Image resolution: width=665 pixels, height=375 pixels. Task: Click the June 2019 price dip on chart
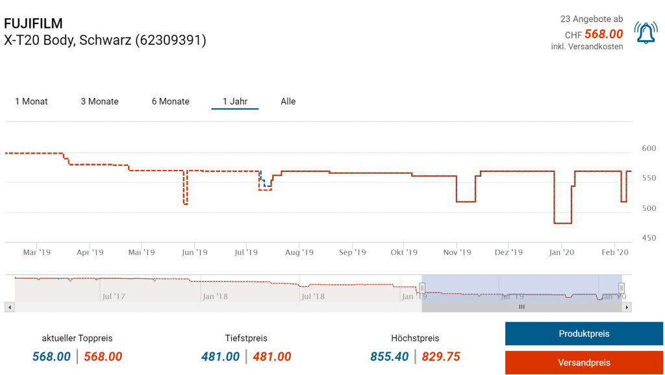pyautogui.click(x=186, y=204)
